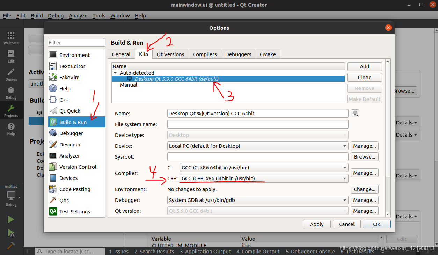Open the C++ compiler dropdown
This screenshot has height=255, width=438.
tap(264, 178)
